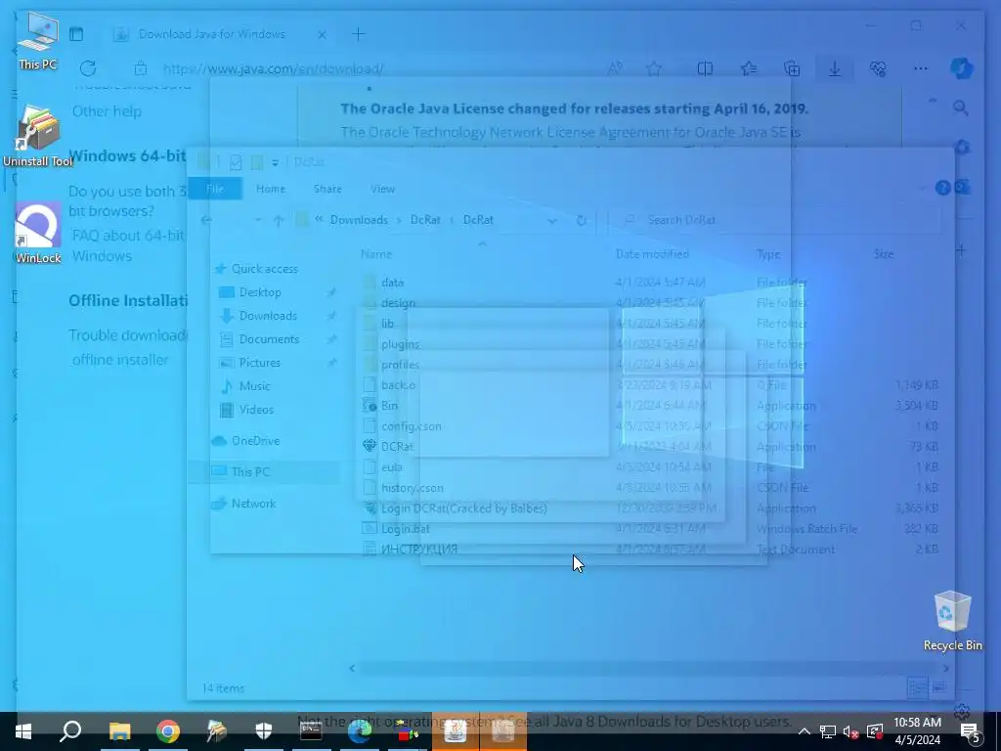Open the notification center icon

[970, 731]
